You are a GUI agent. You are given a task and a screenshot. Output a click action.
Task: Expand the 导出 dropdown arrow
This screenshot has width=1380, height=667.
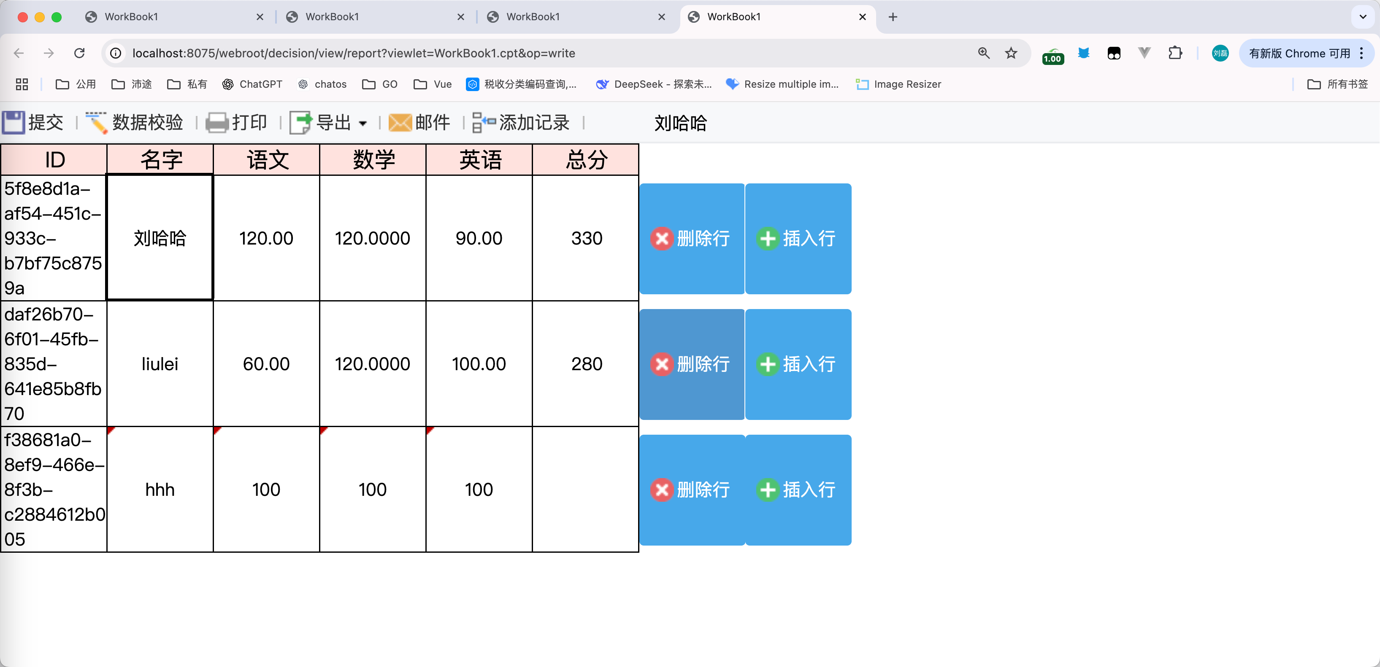click(x=363, y=124)
